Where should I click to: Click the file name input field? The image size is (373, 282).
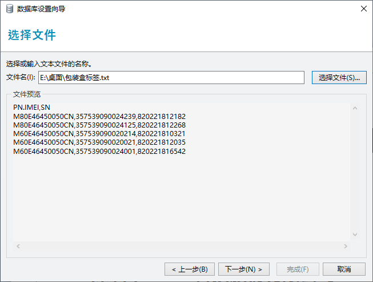pyautogui.click(x=171, y=77)
